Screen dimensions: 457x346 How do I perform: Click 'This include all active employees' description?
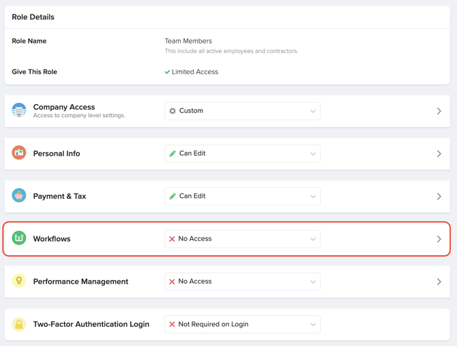click(231, 51)
